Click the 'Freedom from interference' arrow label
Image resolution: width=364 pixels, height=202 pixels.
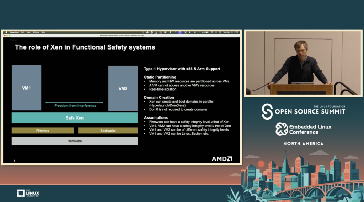pos(75,106)
